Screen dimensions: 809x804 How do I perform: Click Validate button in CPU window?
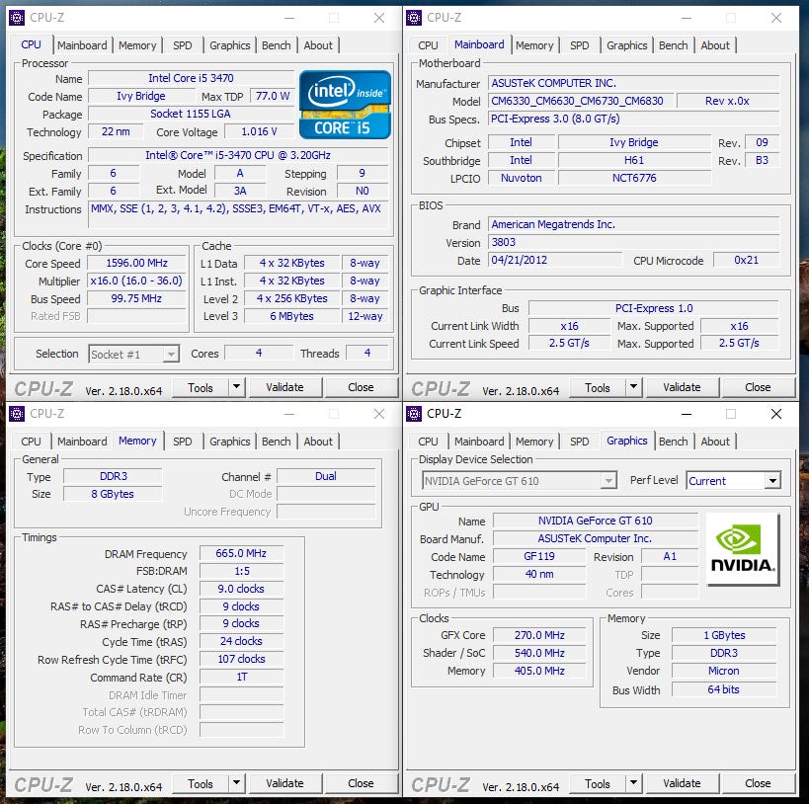284,387
